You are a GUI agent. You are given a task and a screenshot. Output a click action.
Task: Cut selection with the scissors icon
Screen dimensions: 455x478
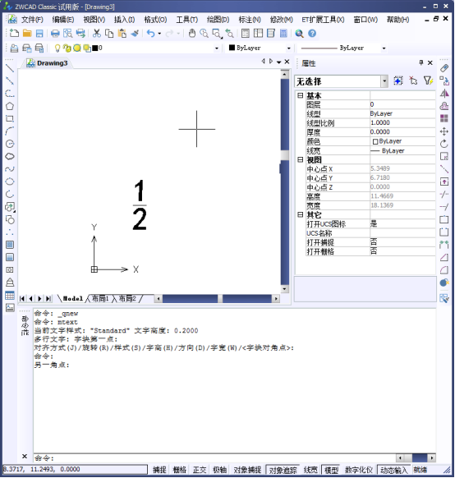coord(97,33)
